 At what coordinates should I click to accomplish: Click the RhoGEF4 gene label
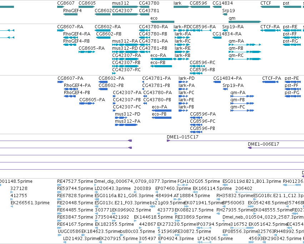[x=72, y=10]
